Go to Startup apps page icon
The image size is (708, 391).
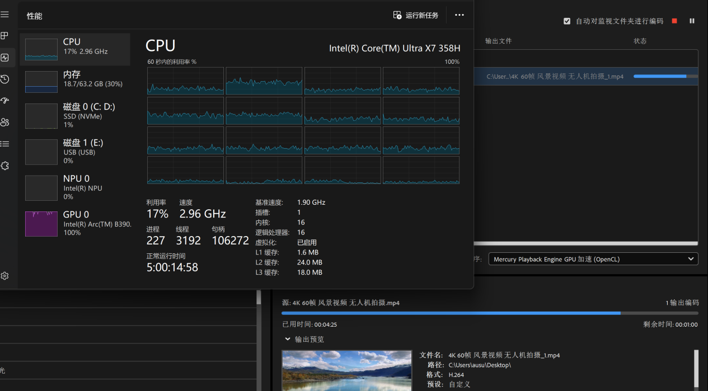(4, 101)
